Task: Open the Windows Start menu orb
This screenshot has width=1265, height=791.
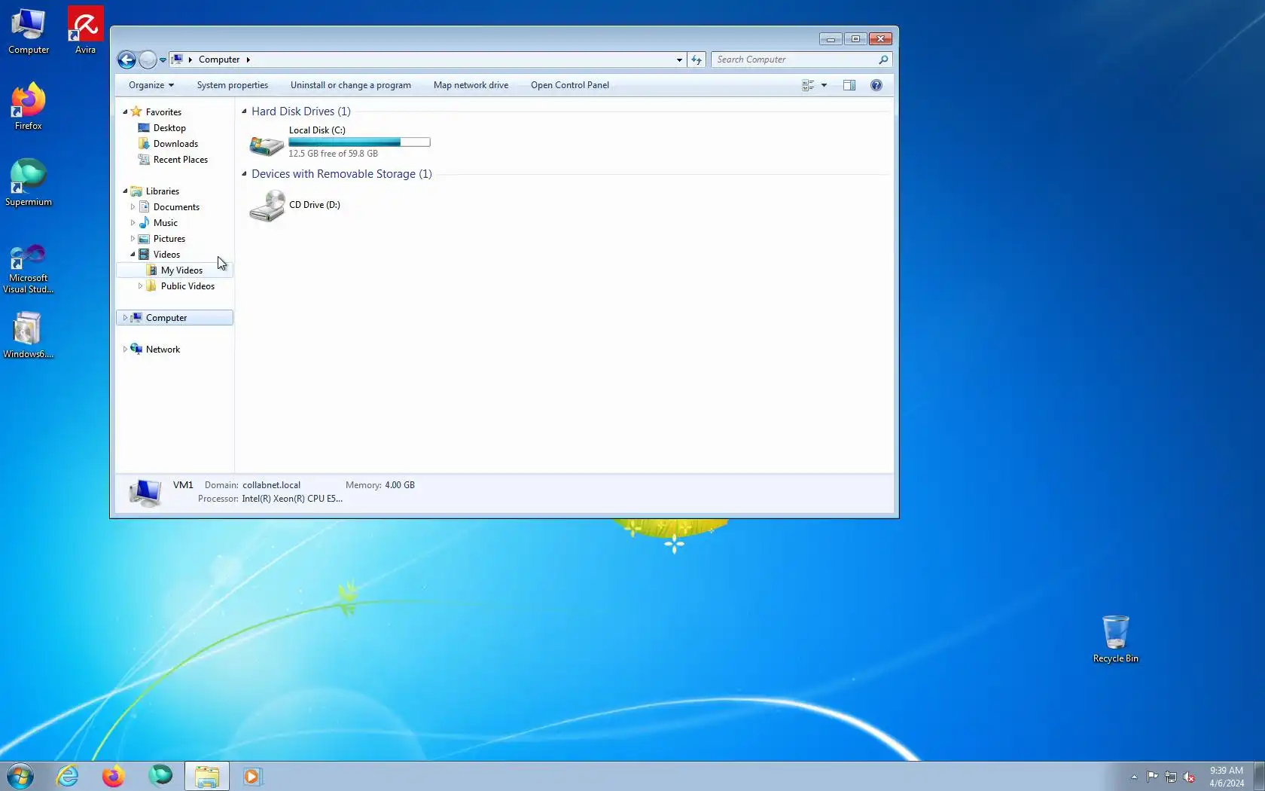Action: tap(20, 776)
